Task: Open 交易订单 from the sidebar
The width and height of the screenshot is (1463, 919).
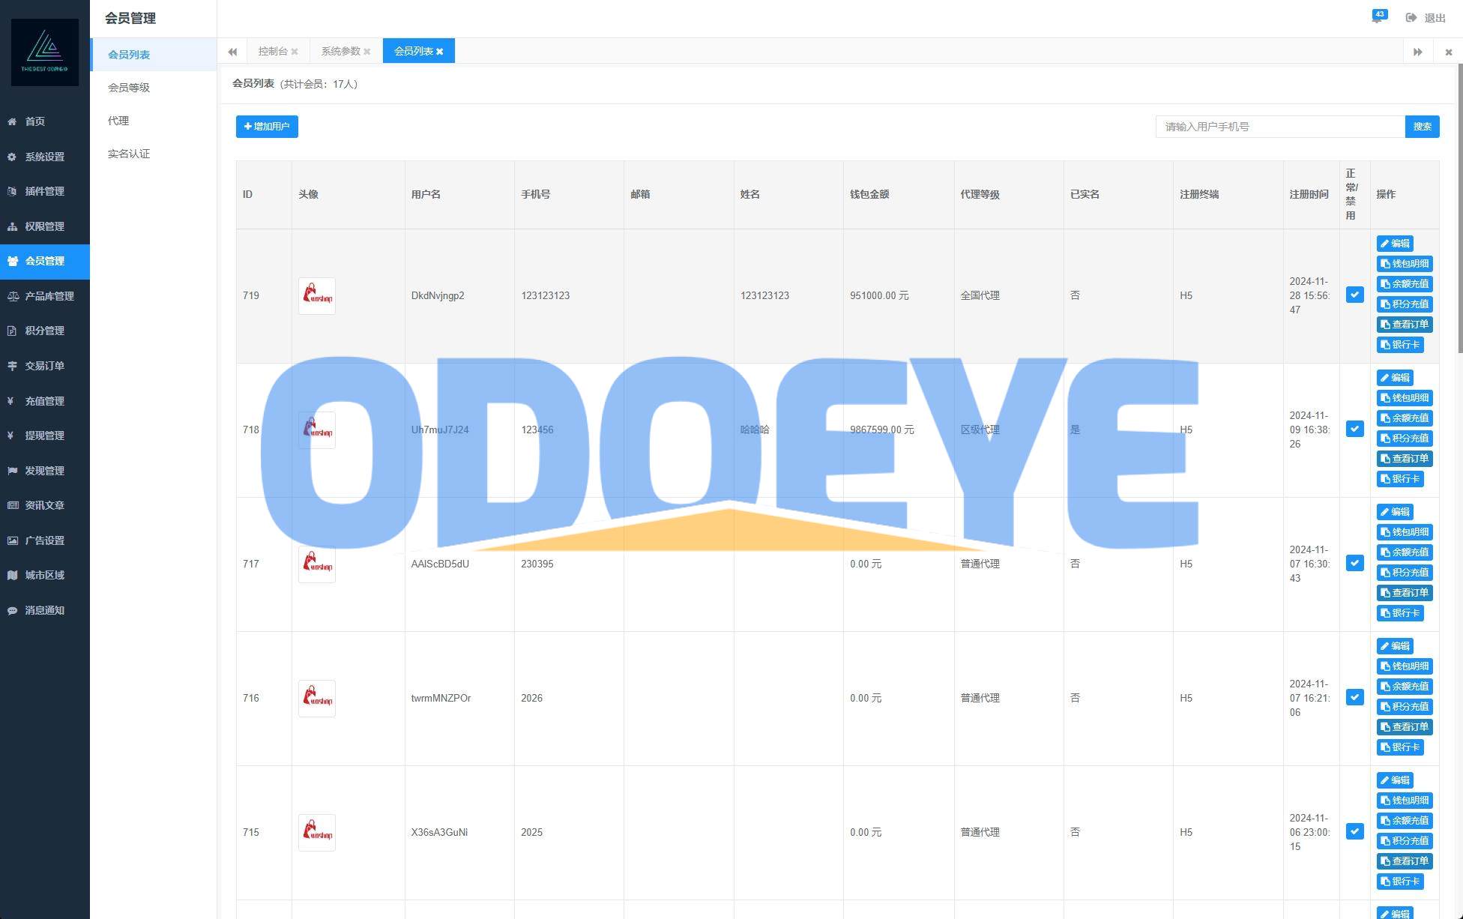Action: [45, 366]
